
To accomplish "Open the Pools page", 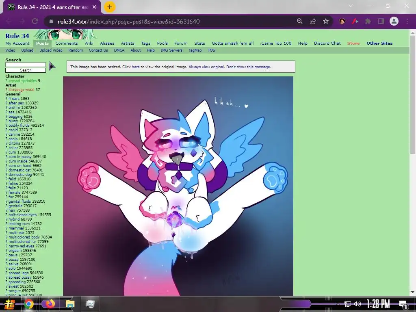I will [x=162, y=43].
